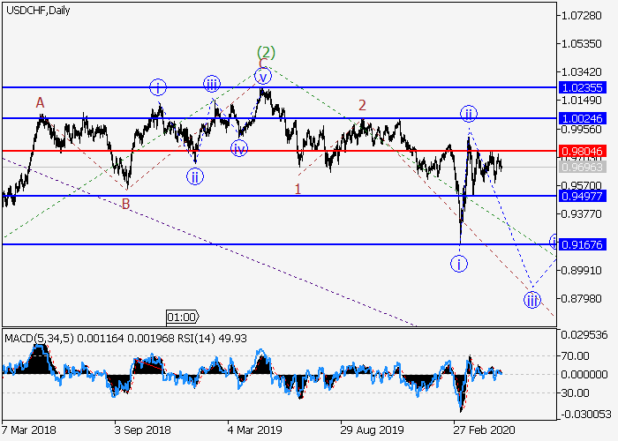Select the red wave 1 label
The height and width of the screenshot is (441, 618).
tap(298, 189)
